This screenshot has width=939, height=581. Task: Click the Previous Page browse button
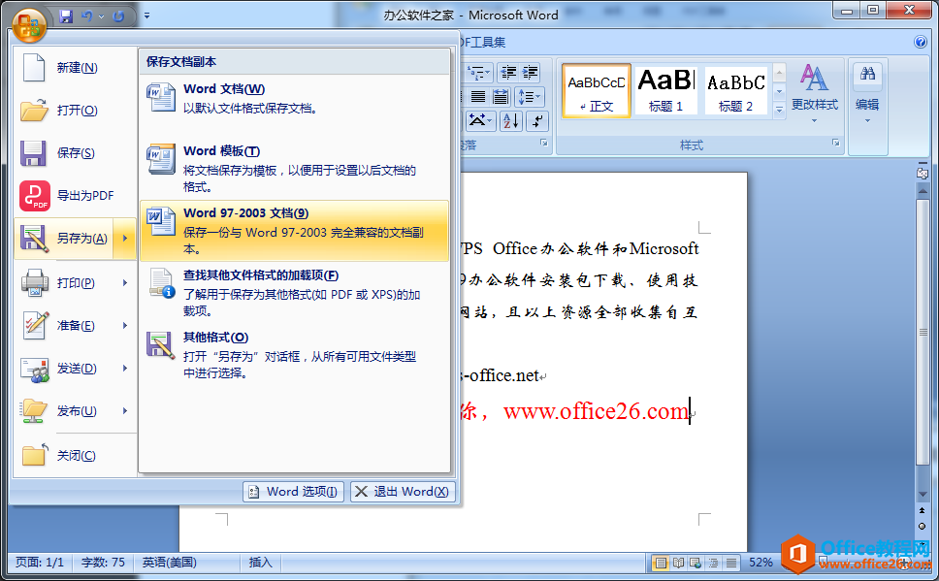923,510
